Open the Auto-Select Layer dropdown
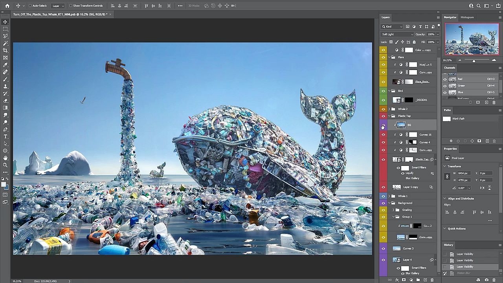The image size is (503, 283). (x=57, y=6)
